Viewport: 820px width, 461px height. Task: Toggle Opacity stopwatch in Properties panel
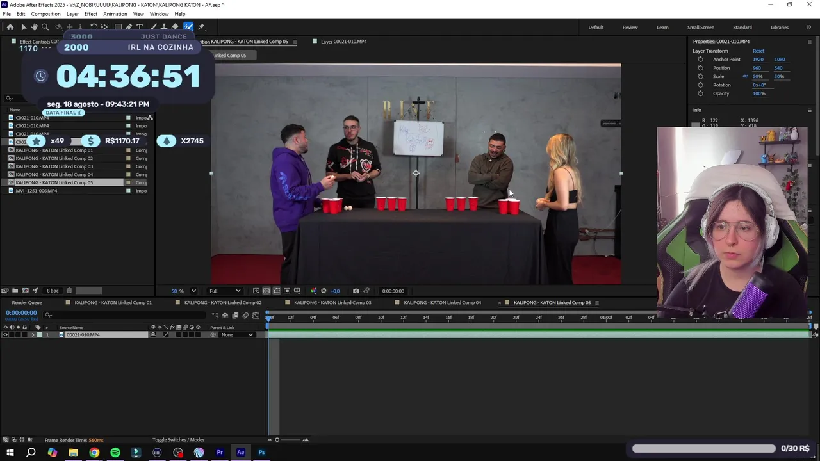[x=700, y=93]
